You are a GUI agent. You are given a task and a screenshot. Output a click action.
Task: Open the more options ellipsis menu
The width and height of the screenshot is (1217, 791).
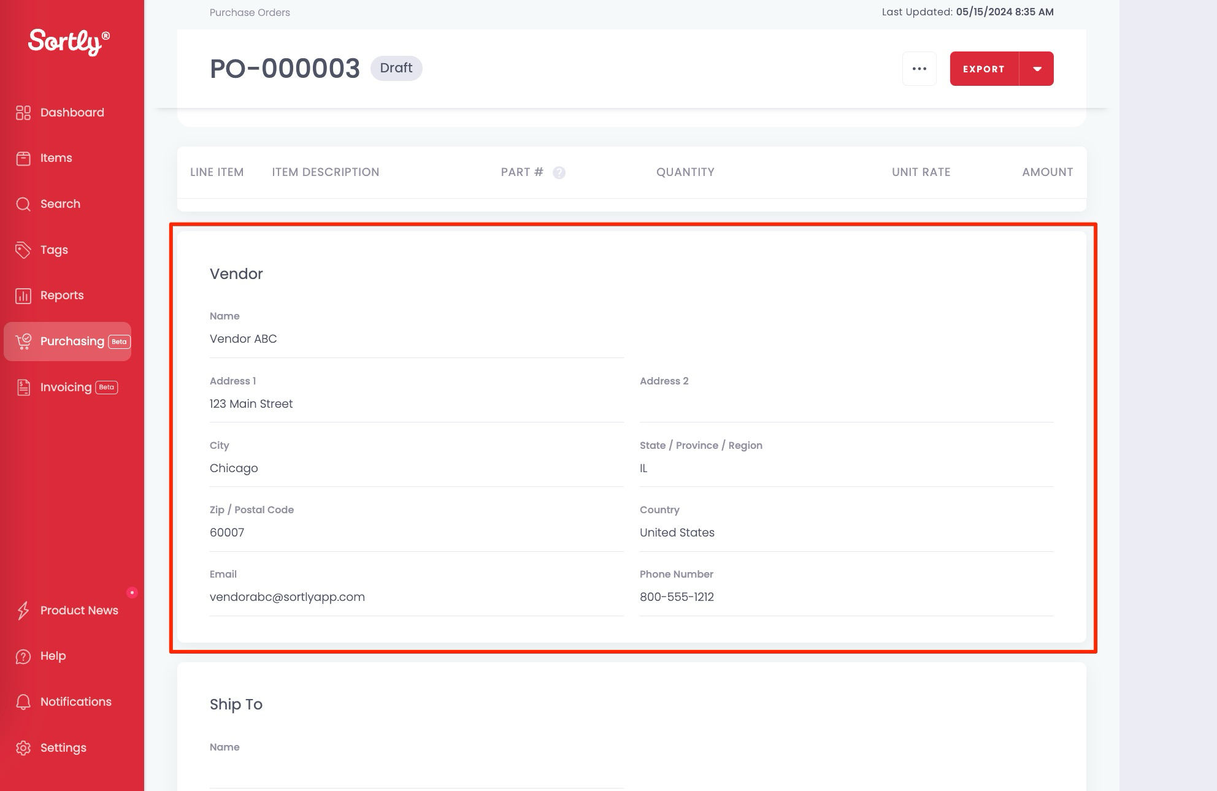[x=919, y=69]
